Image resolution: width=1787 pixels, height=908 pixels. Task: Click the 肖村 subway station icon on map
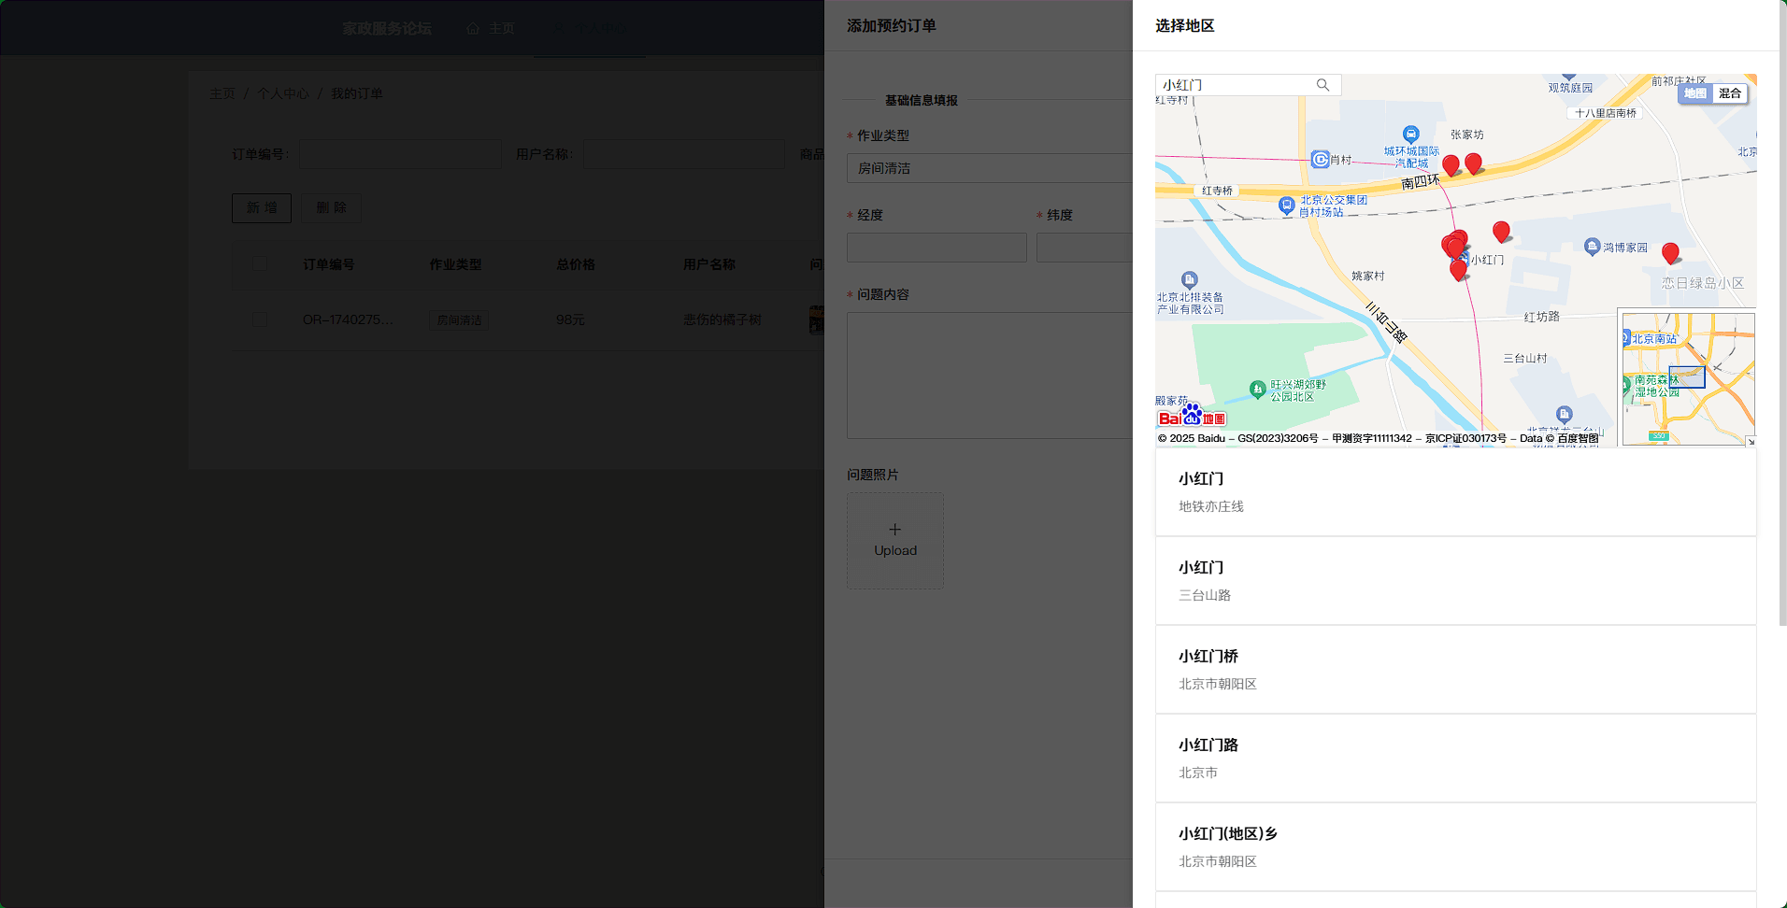click(x=1320, y=160)
